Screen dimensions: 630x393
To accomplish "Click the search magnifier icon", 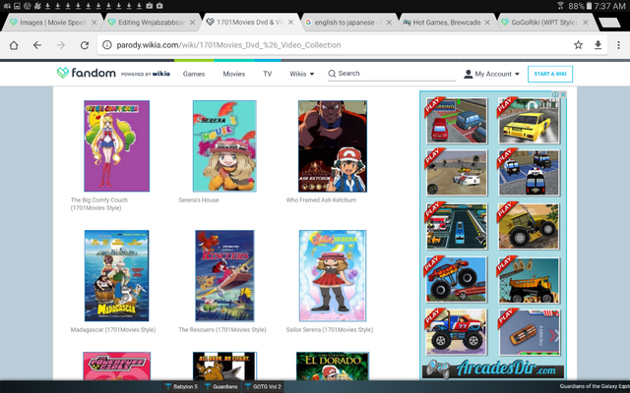I will [x=332, y=74].
